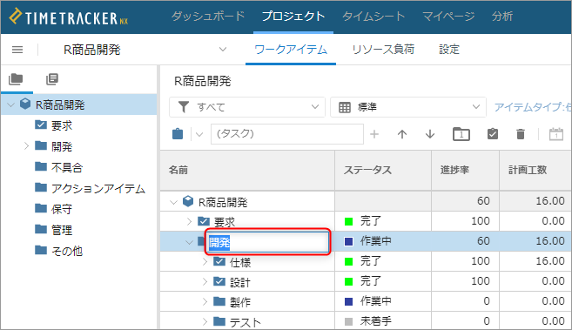Switch to the document list view icon
Image resolution: width=572 pixels, height=330 pixels.
(x=52, y=79)
